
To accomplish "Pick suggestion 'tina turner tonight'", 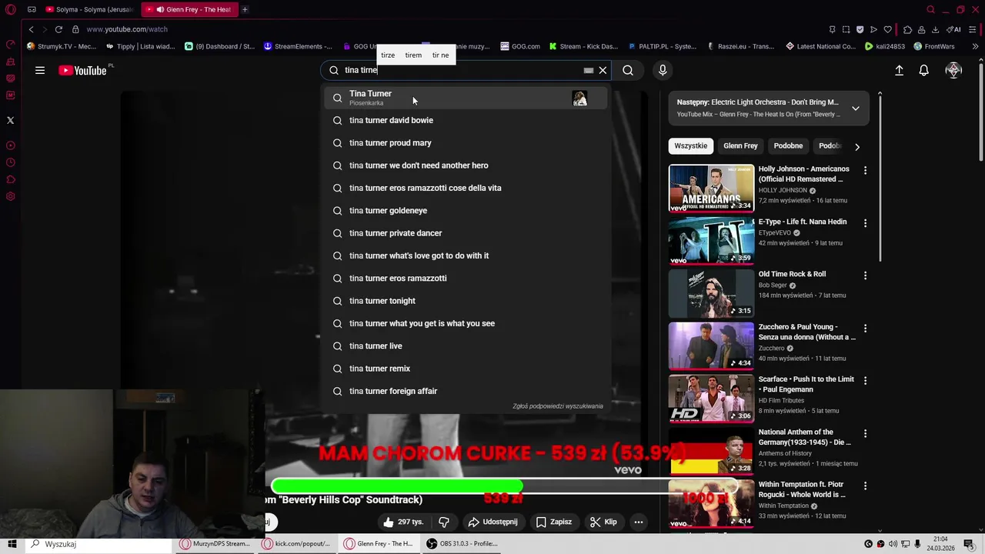I will pos(466,301).
